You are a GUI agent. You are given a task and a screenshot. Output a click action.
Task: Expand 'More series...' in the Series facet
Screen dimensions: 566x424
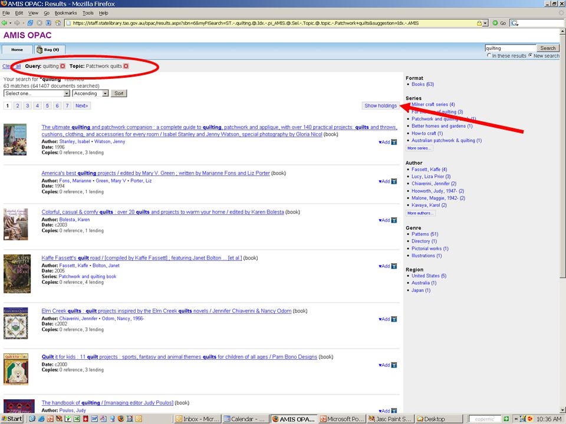(419, 148)
